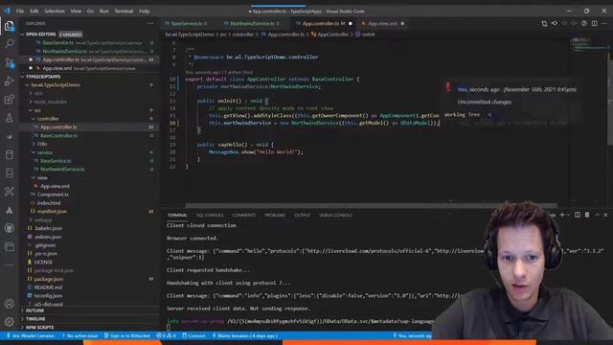Switch to the OUTPUT panel tab

tap(302, 215)
